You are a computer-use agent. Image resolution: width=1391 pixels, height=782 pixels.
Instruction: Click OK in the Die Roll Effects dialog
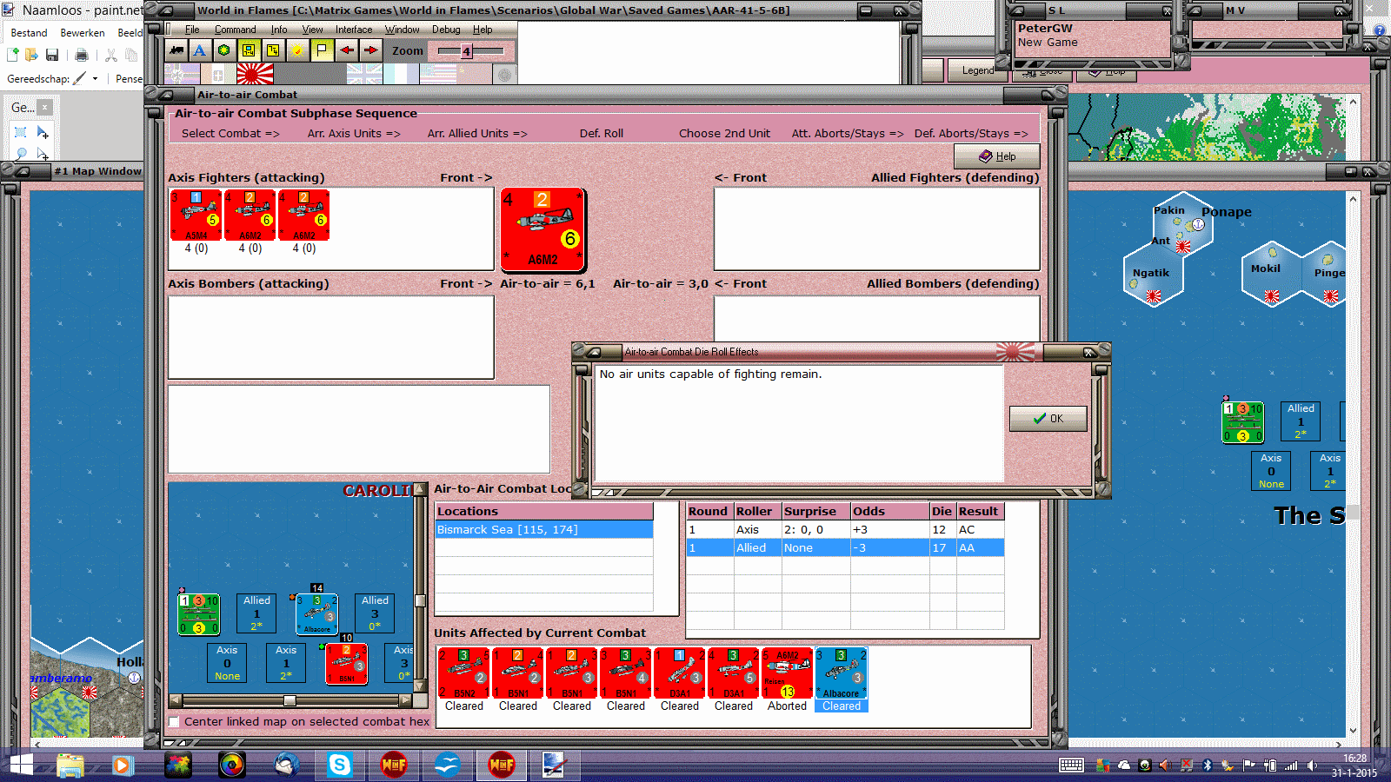[1048, 419]
